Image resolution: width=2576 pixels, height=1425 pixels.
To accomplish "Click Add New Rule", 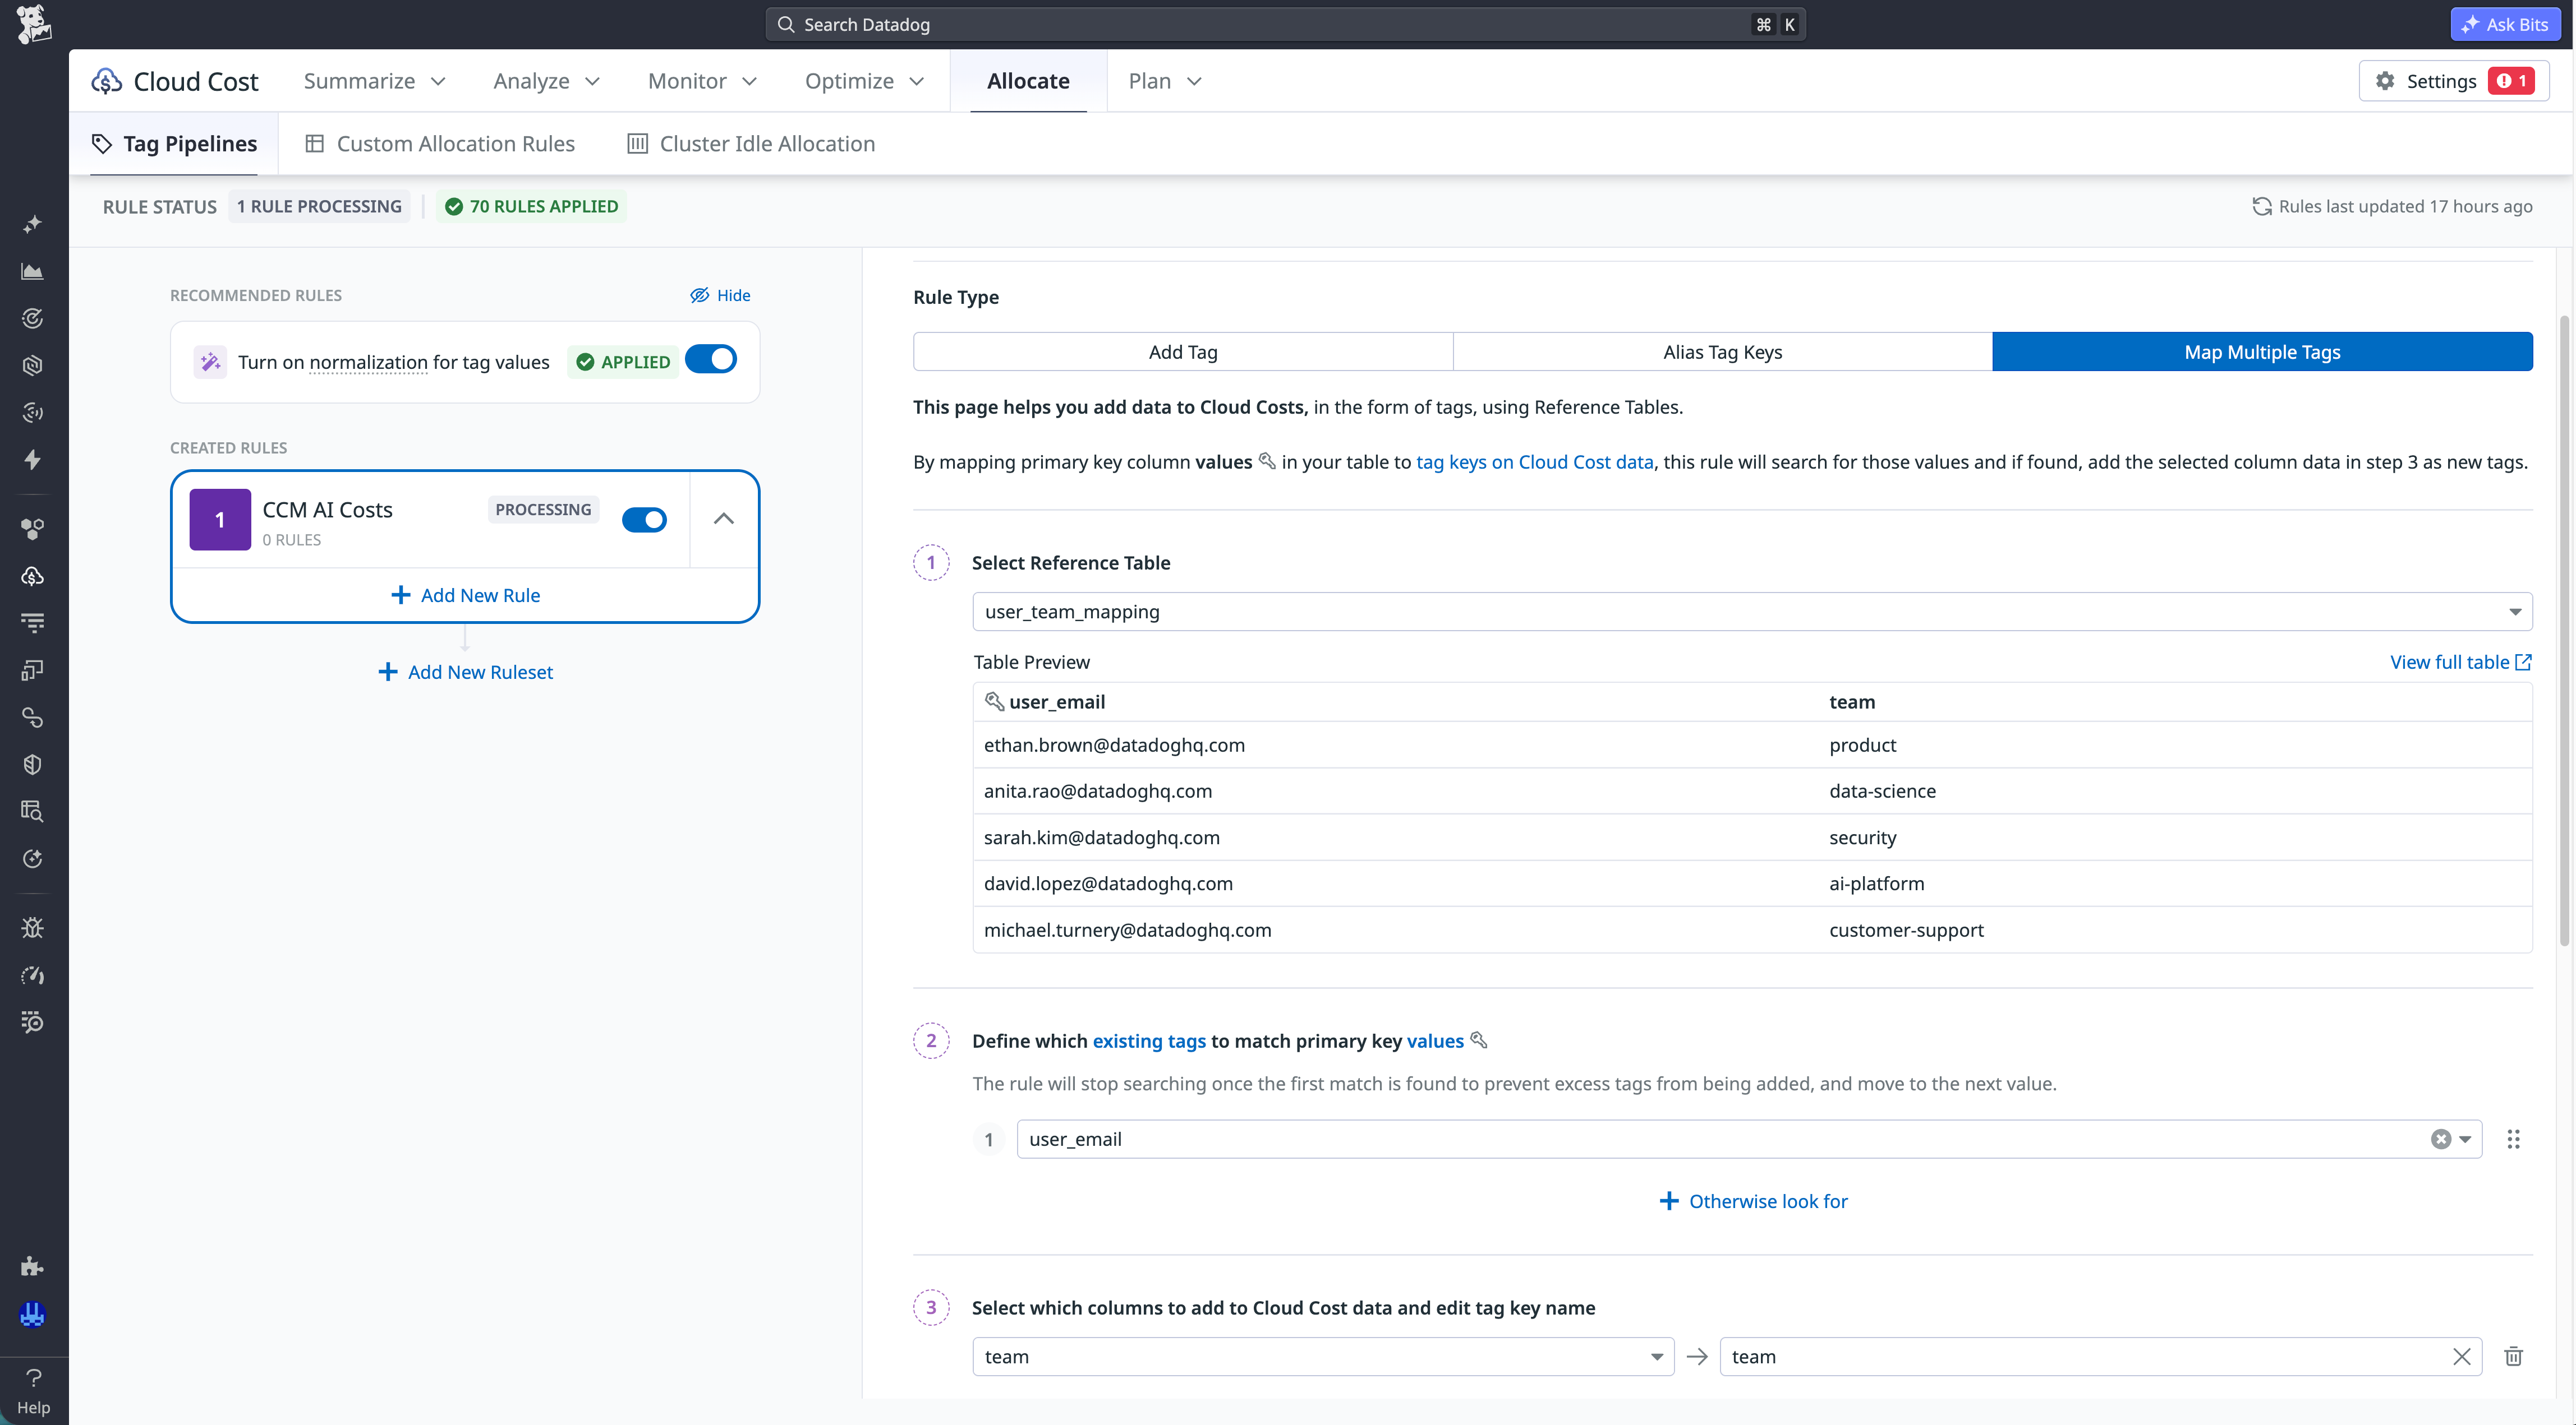I will click(x=465, y=595).
